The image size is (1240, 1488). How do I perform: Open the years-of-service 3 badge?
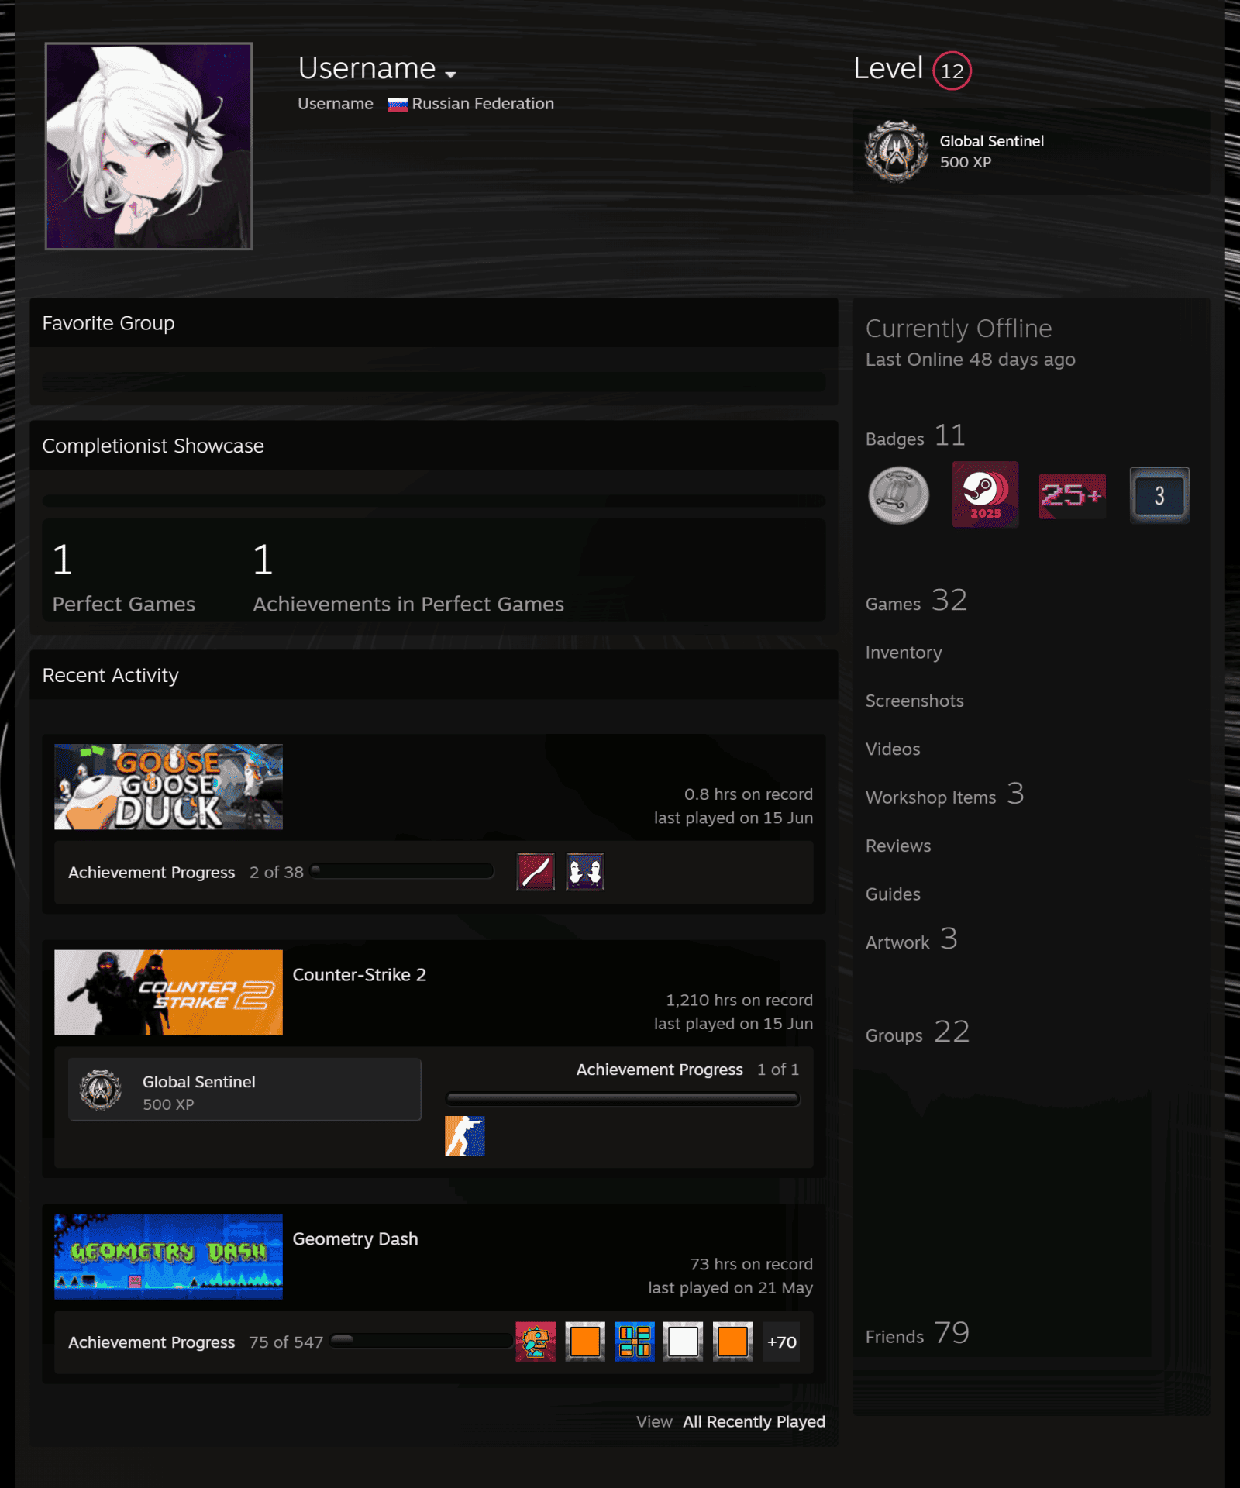[x=1159, y=495]
